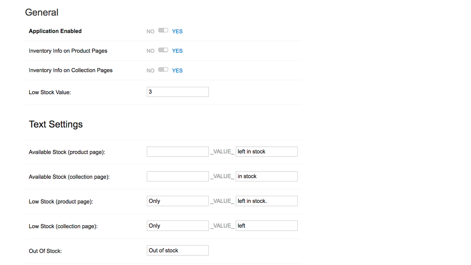Edit the 'left in stock' suffix field
The width and height of the screenshot is (471, 265).
coord(267,152)
